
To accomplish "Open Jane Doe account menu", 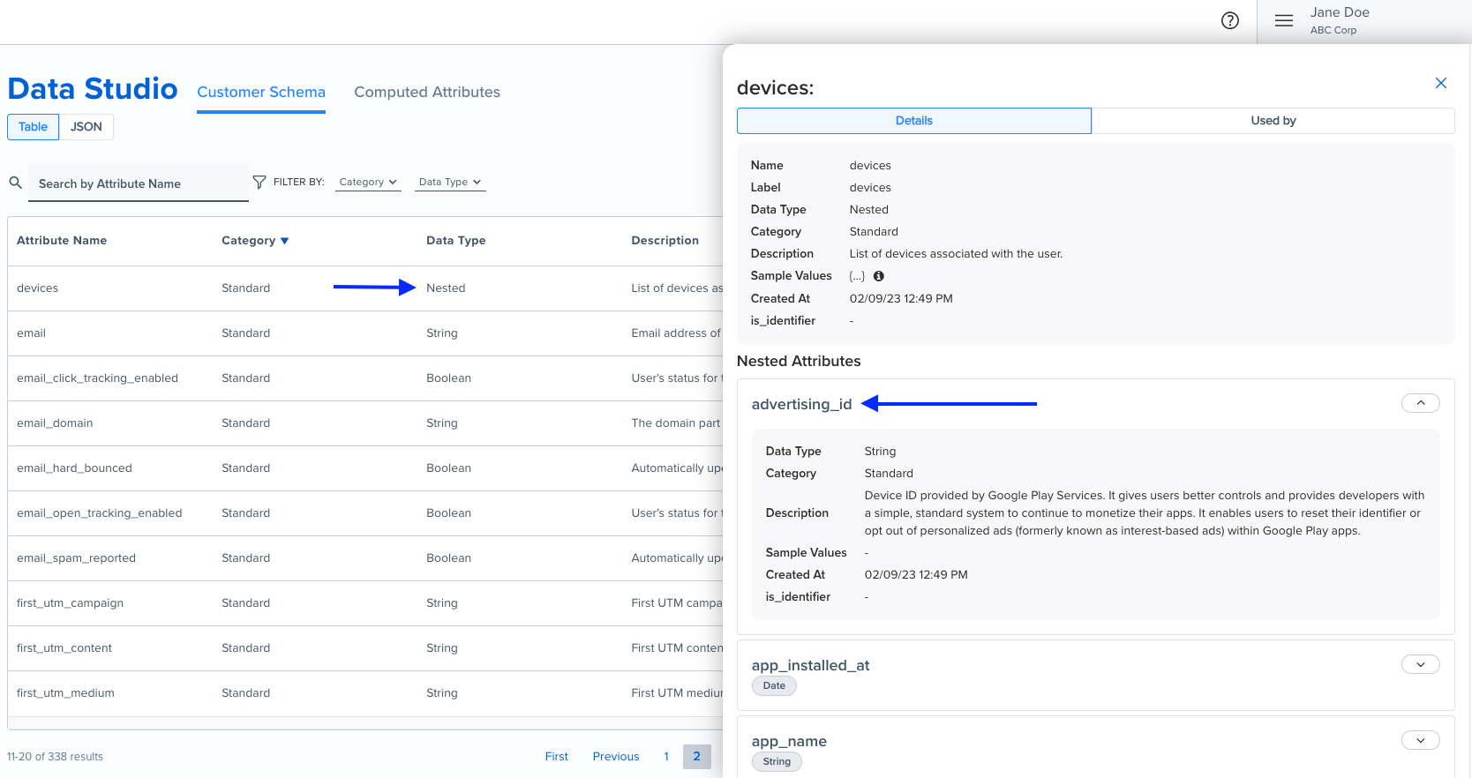I will click(1340, 20).
